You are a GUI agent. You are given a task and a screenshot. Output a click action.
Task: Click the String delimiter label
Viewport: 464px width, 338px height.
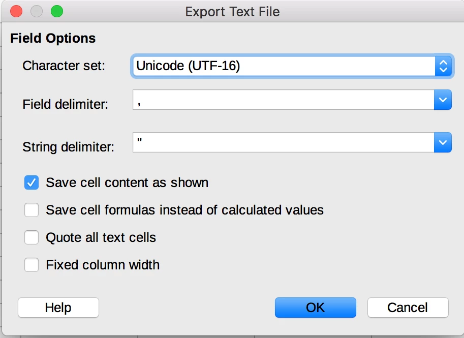(x=69, y=147)
